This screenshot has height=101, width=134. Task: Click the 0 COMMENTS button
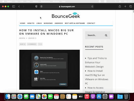(x=32, y=44)
